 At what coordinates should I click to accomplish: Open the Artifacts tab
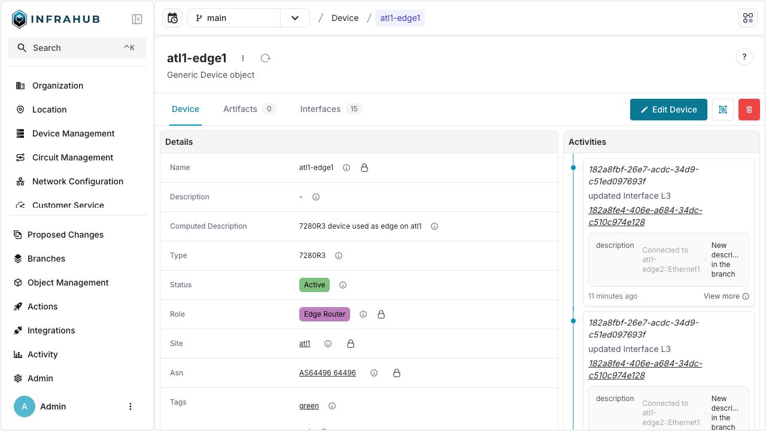(x=239, y=109)
